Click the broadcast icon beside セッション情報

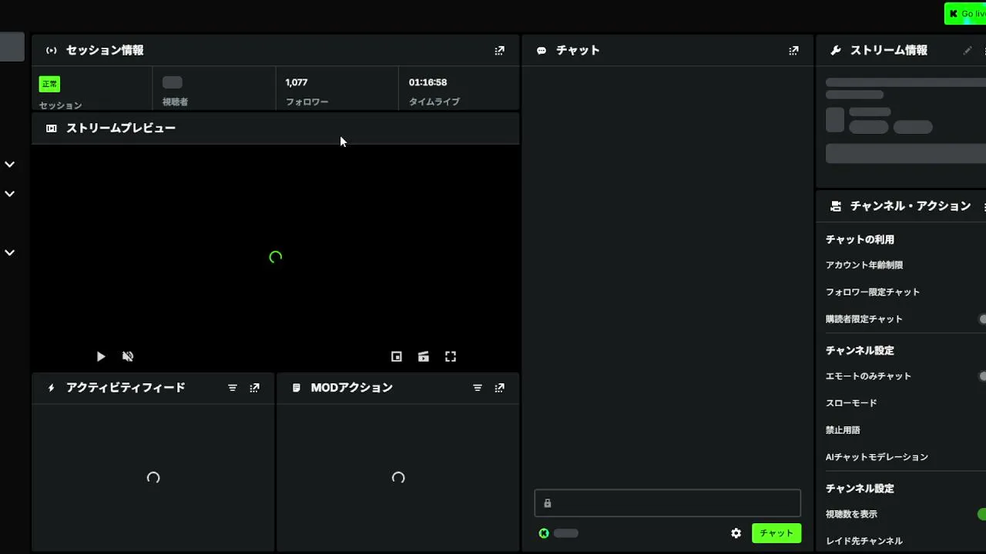[x=52, y=51]
